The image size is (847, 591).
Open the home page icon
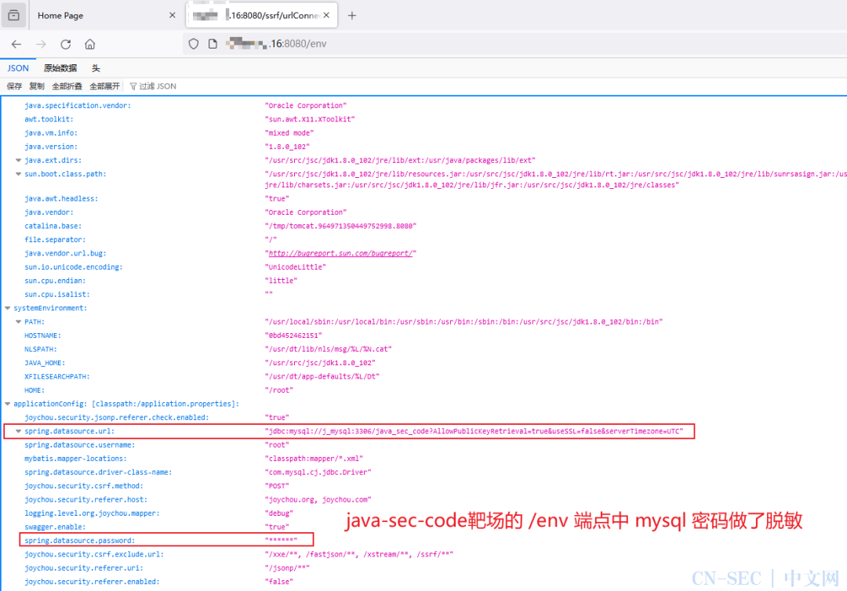pyautogui.click(x=89, y=44)
